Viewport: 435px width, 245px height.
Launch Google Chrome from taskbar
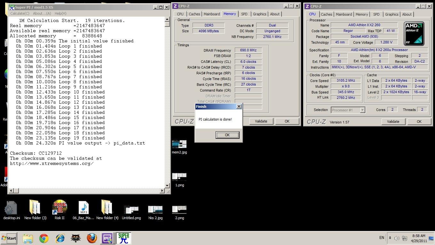44,238
